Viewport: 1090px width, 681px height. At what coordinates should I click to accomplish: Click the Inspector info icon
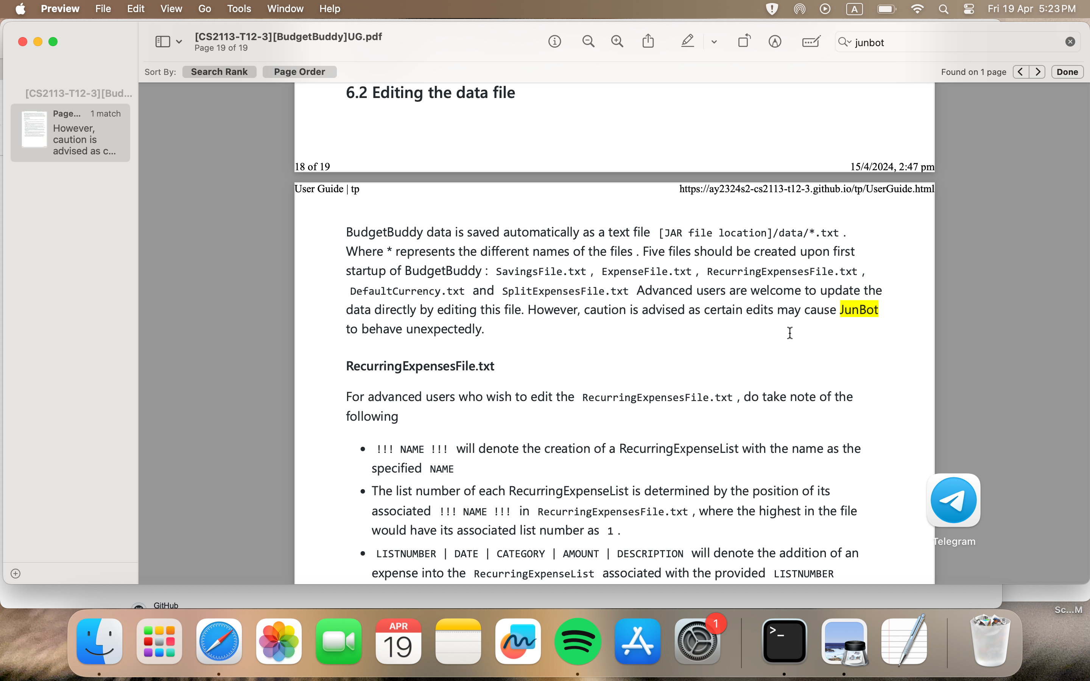point(554,42)
